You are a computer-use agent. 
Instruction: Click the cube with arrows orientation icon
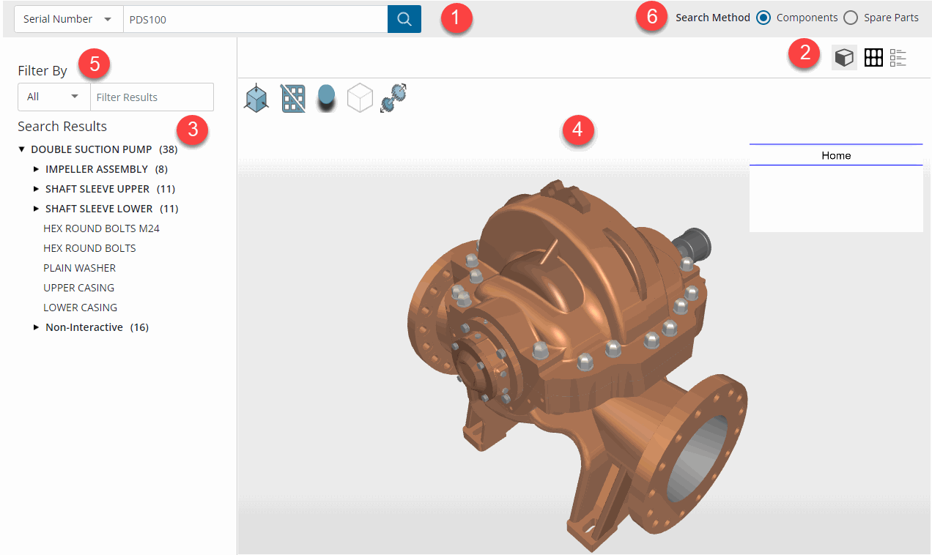(256, 98)
